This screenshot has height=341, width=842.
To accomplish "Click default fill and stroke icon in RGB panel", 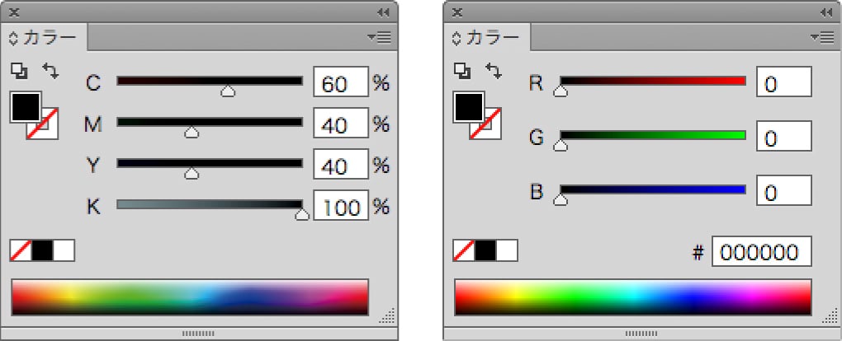I will pos(461,72).
